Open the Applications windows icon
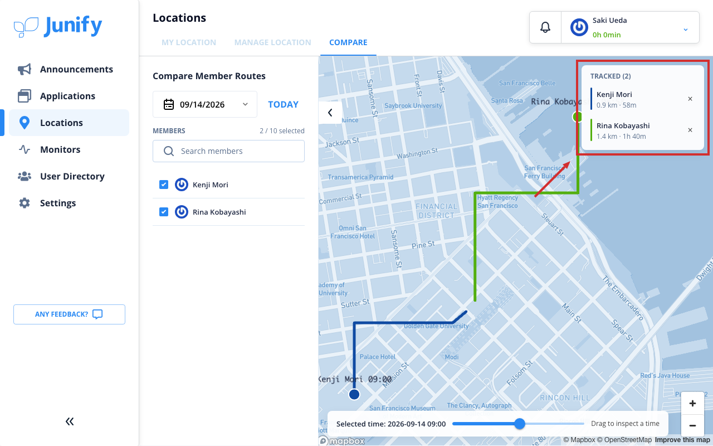Screen dimensions: 713x446 (25, 96)
